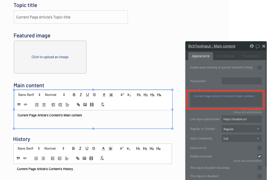Click the Topic title input field
The image size is (267, 180).
(x=71, y=17)
